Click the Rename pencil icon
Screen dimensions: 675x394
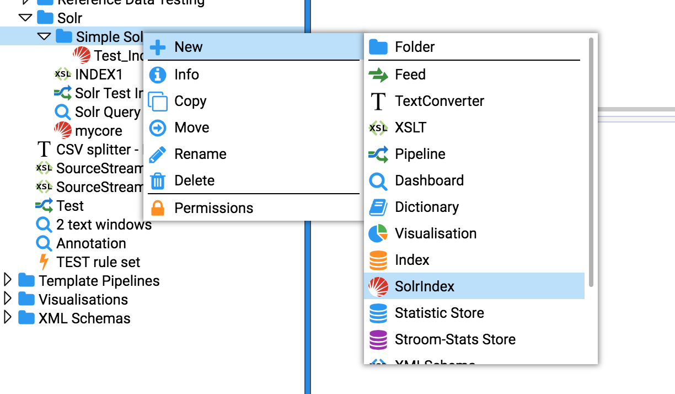[x=158, y=154]
